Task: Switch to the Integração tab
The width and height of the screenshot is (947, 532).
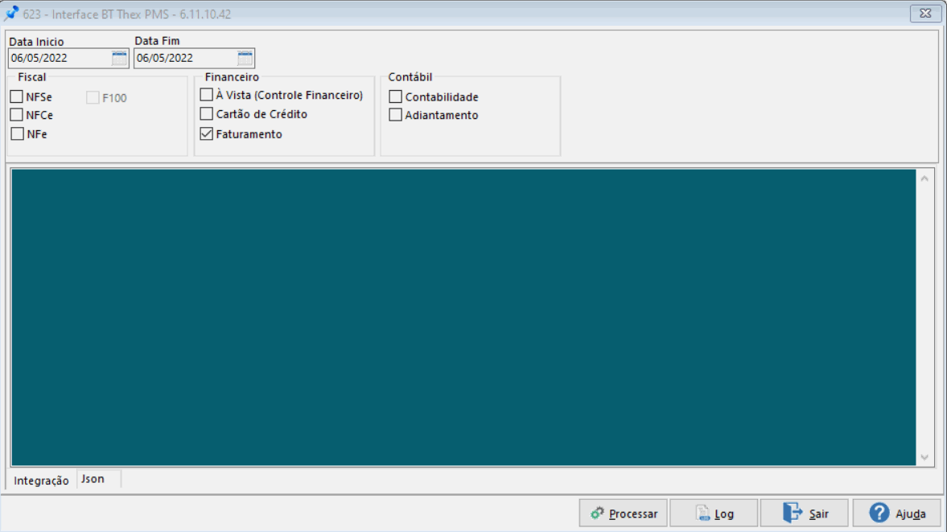Action: [42, 480]
